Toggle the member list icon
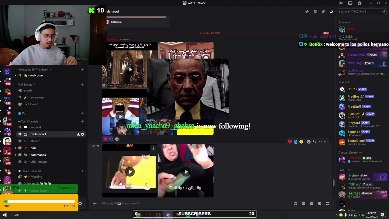The height and width of the screenshot is (219, 389). click(331, 12)
